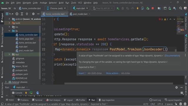
Task: Open the Profiler tool window
Action: tap(80, 100)
